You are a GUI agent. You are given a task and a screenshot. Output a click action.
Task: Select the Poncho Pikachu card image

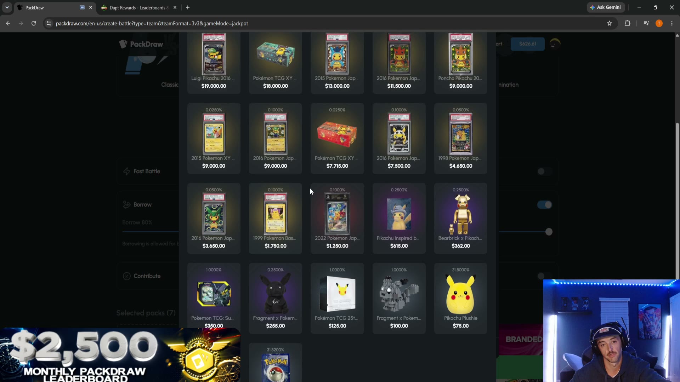point(460,54)
